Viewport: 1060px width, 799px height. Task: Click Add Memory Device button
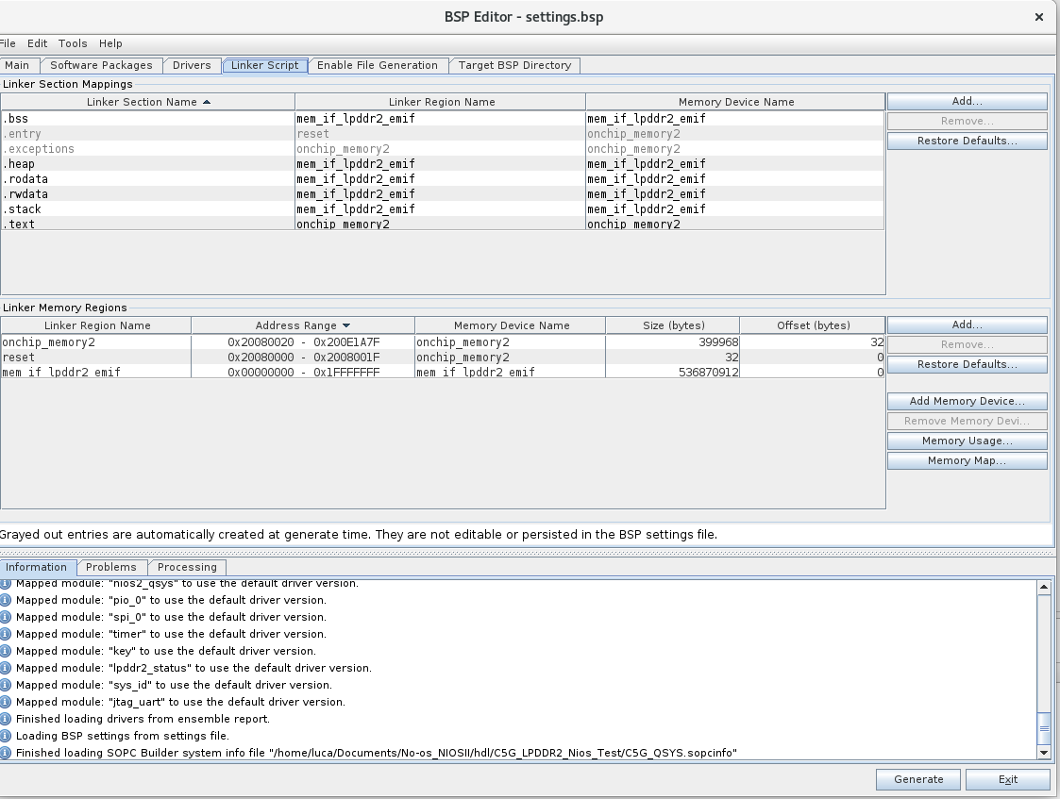[967, 401]
